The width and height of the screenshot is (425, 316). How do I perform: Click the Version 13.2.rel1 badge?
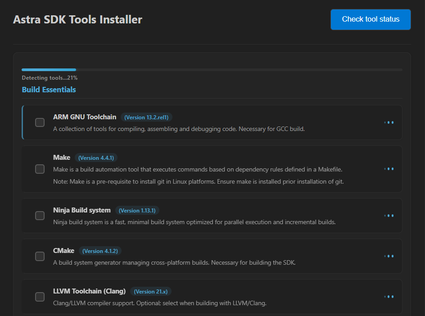point(146,117)
